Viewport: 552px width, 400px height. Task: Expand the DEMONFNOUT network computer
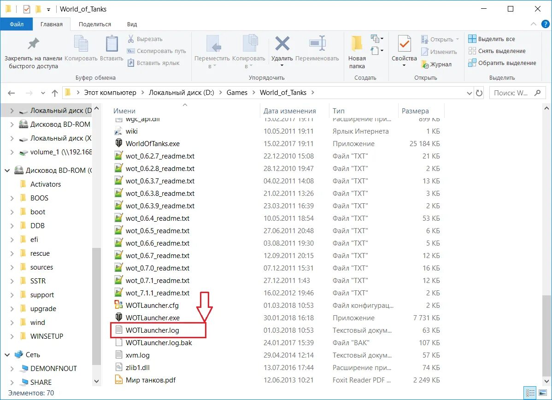12,369
